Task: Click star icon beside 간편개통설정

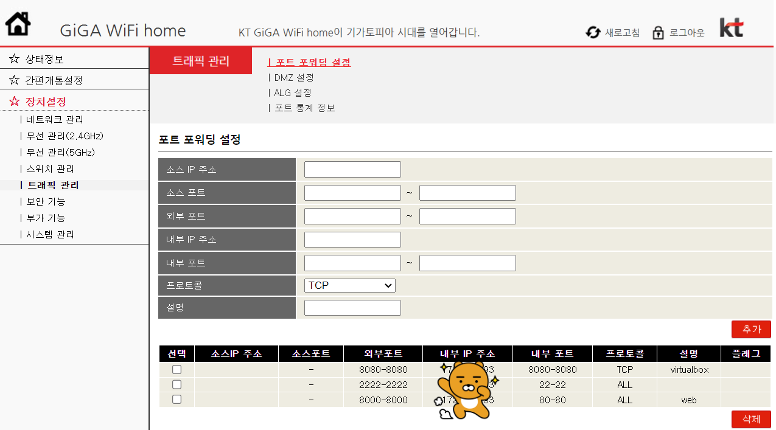Action: click(14, 80)
